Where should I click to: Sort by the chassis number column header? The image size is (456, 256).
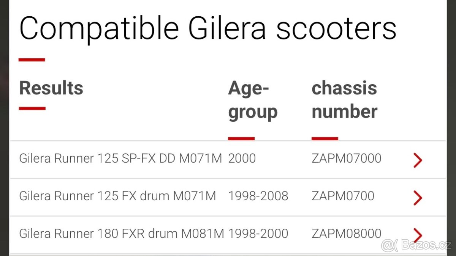tap(345, 100)
